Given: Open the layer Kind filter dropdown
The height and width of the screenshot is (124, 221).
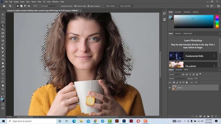Looking at the screenshot, I should (x=175, y=74).
